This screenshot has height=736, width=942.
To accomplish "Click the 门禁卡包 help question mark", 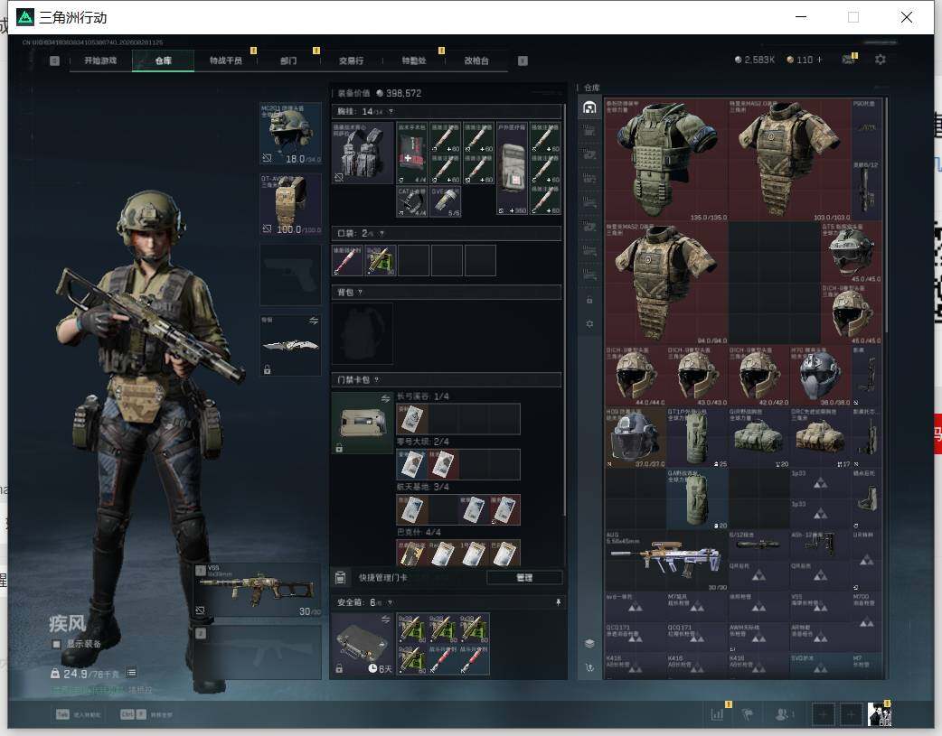I will pyautogui.click(x=377, y=380).
